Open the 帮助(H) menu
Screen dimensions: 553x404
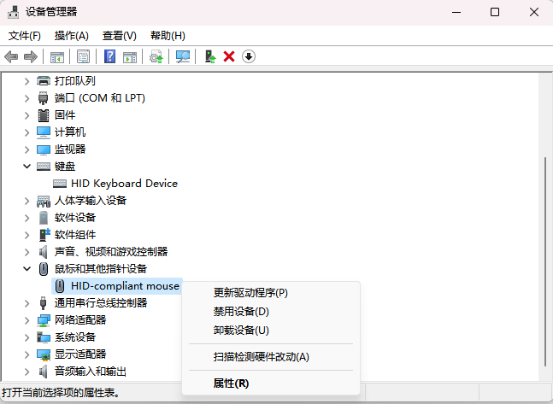pos(168,36)
